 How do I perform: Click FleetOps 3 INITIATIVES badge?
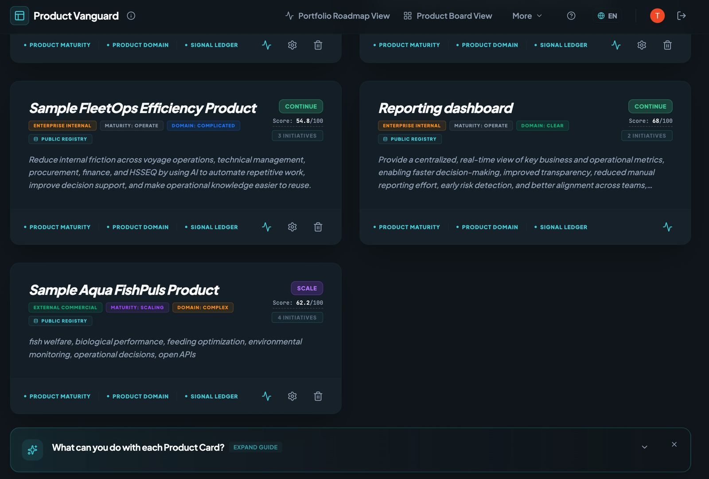tap(297, 136)
